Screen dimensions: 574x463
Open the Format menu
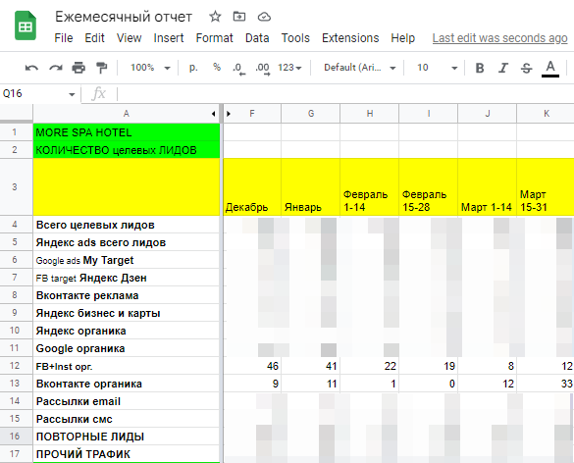tap(214, 38)
